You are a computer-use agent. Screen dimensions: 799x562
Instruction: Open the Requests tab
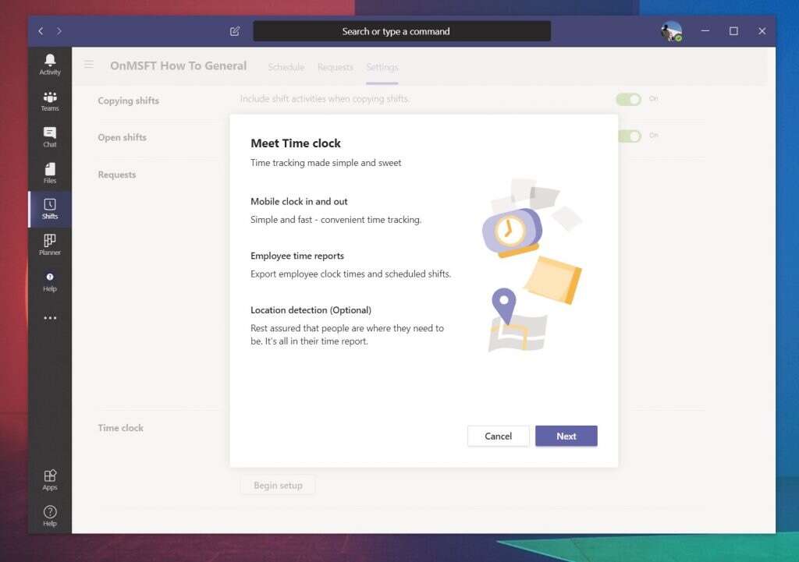(335, 68)
